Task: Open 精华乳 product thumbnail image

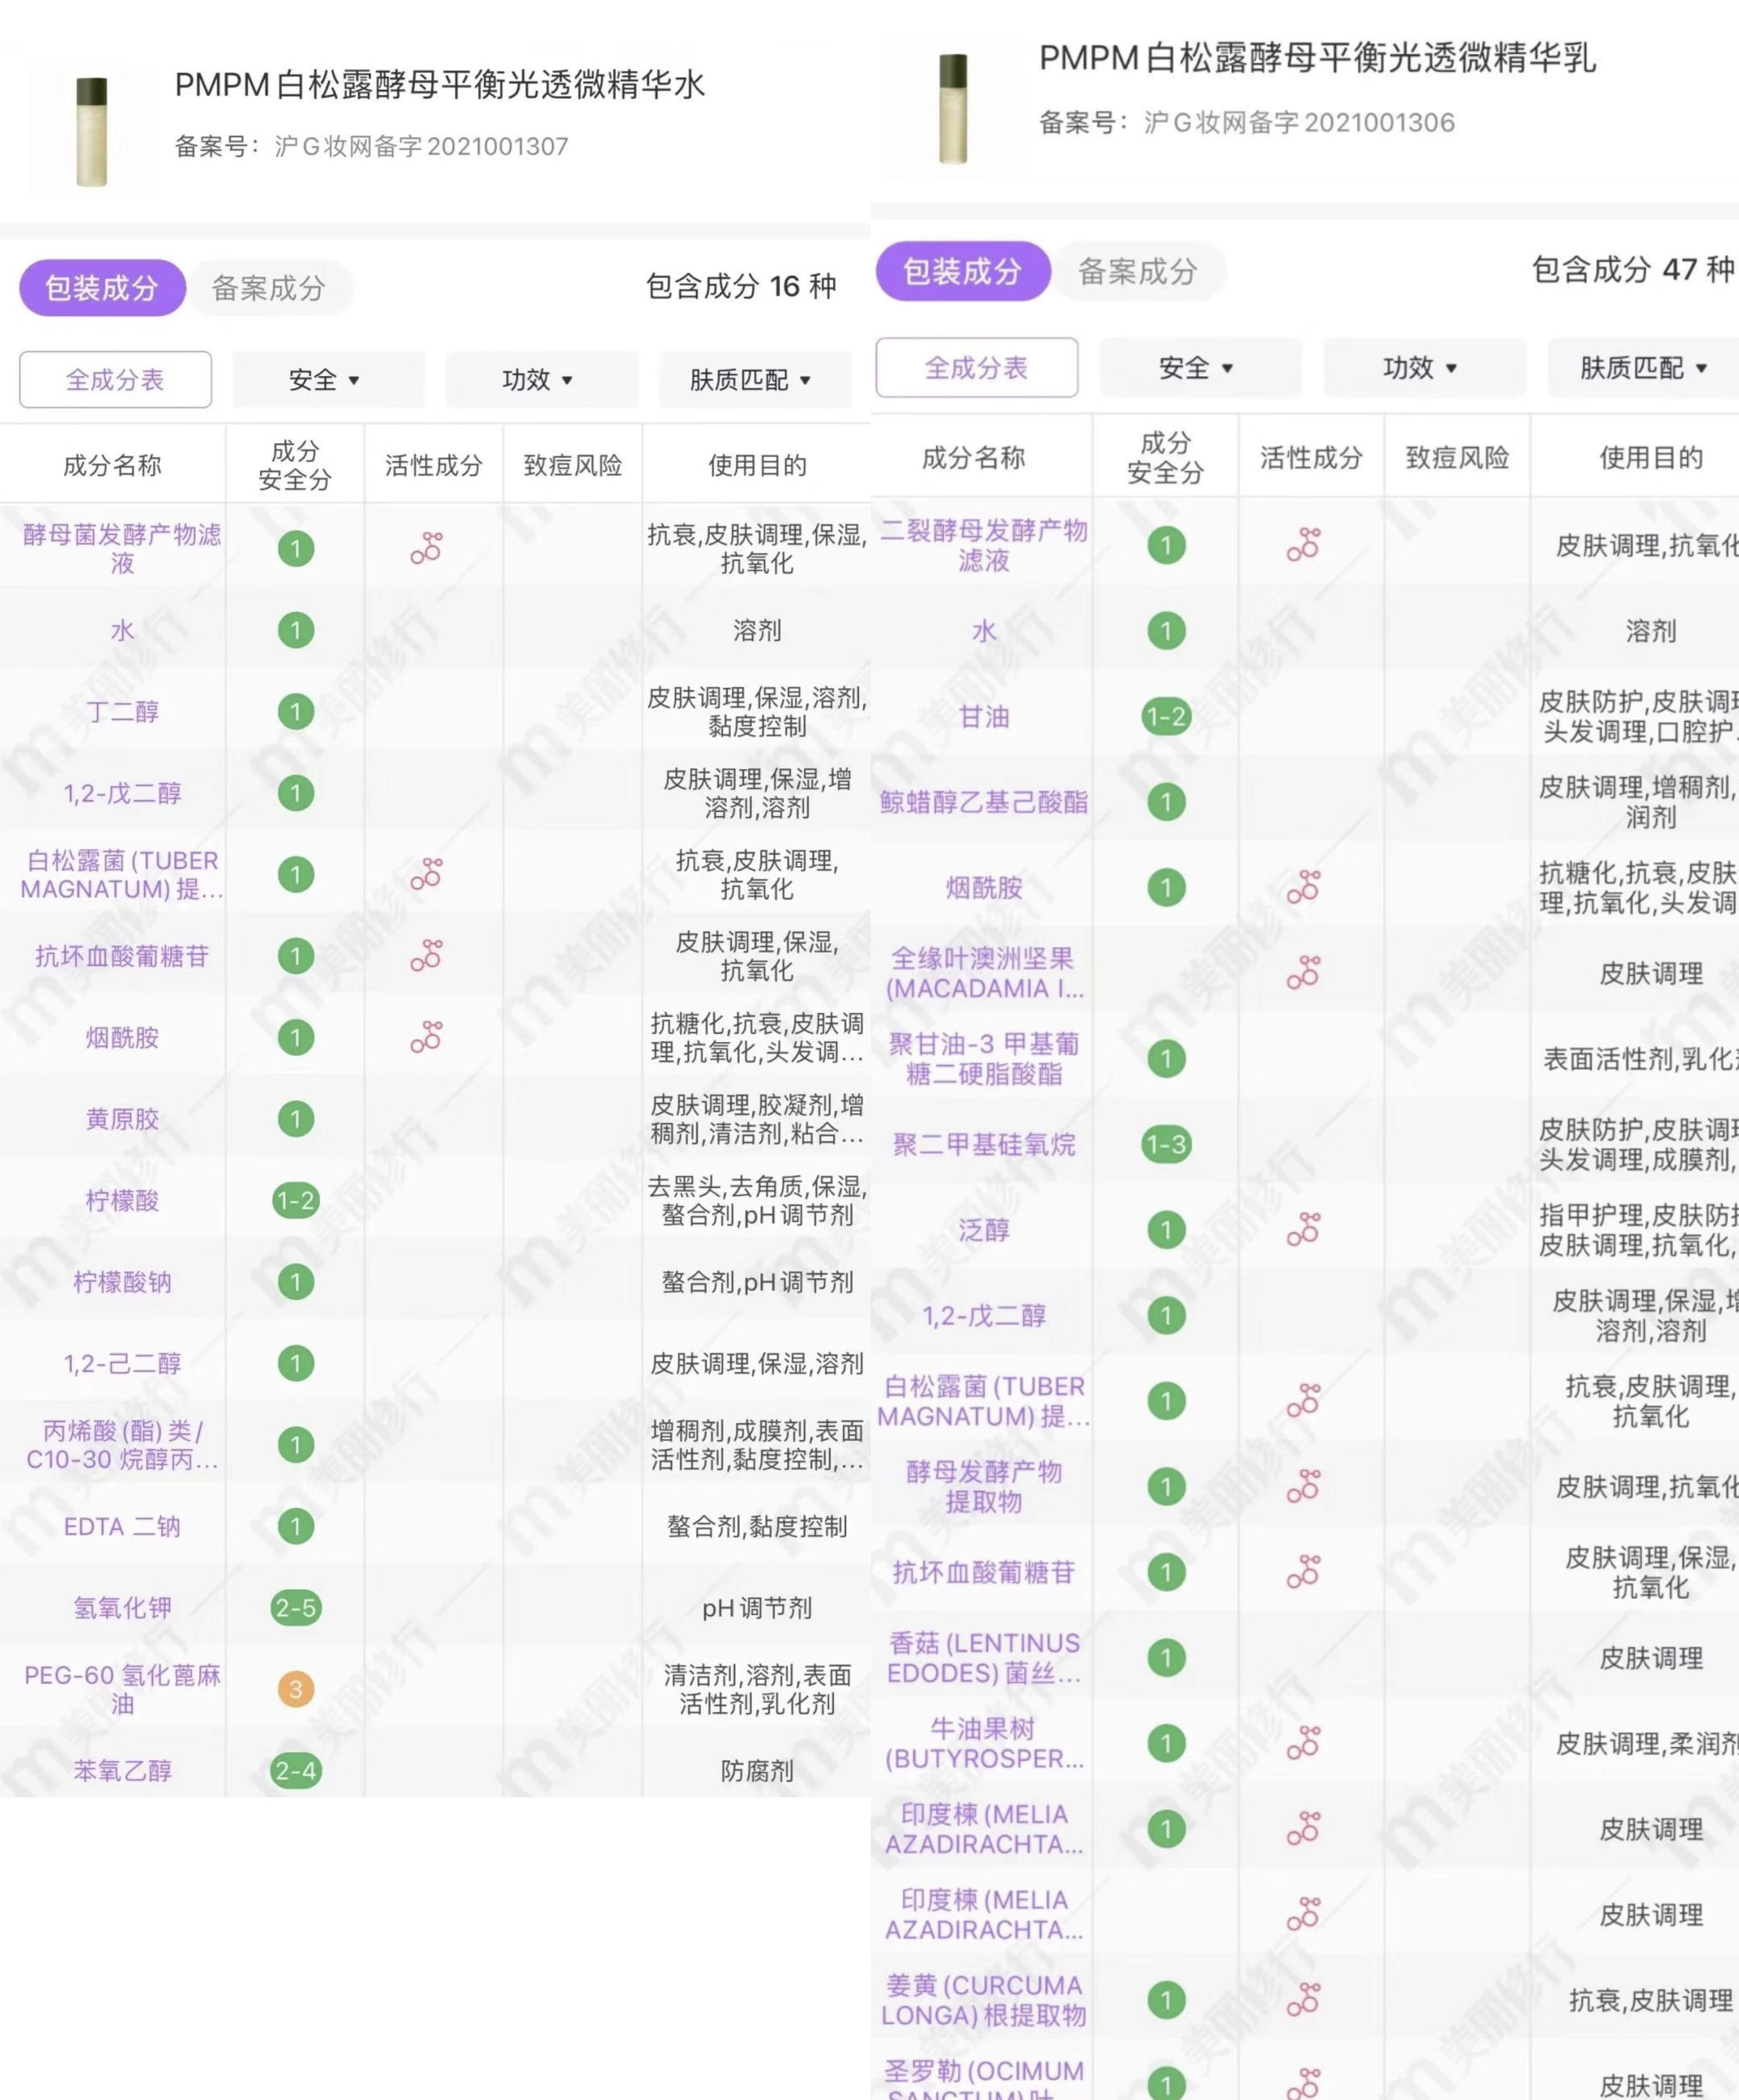Action: click(x=954, y=109)
